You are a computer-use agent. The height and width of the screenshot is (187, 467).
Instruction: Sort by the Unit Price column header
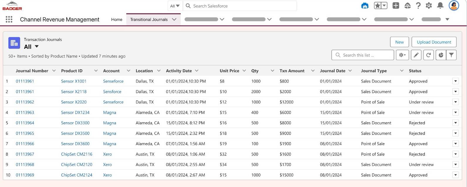click(x=230, y=71)
